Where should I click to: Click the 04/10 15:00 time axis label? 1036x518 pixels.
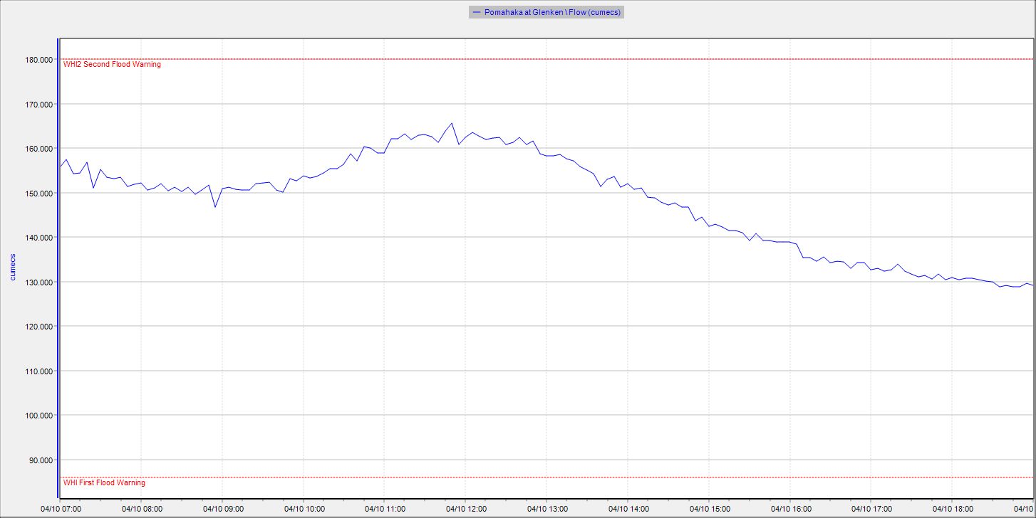[710, 509]
